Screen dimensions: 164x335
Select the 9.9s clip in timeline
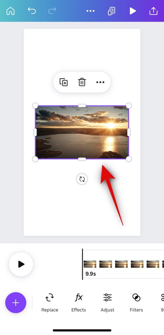(123, 264)
